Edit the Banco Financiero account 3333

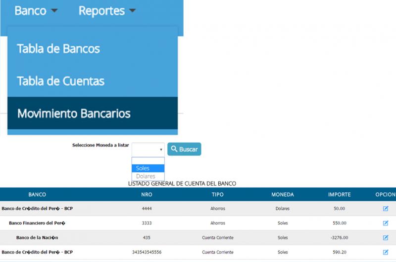[386, 223]
